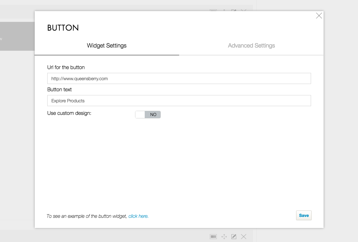Click move arrows icon peeking above the dialog

coord(224,10)
